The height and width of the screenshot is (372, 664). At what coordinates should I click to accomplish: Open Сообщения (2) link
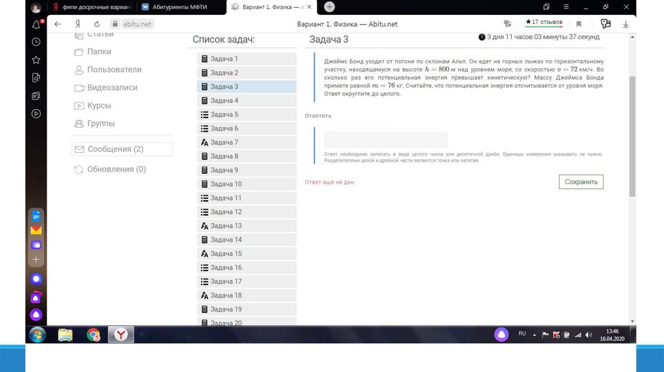pos(122,149)
